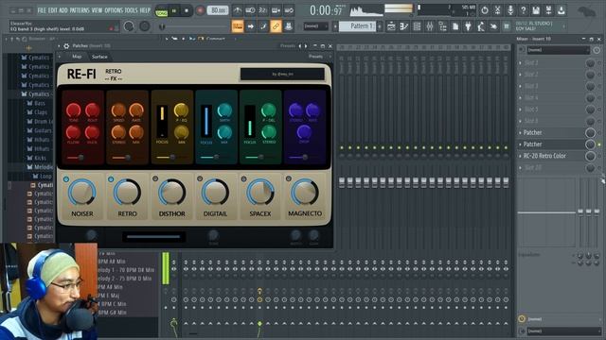Click the Patcher gear icon in title bar
This screenshot has height=340, width=606.
[66, 46]
